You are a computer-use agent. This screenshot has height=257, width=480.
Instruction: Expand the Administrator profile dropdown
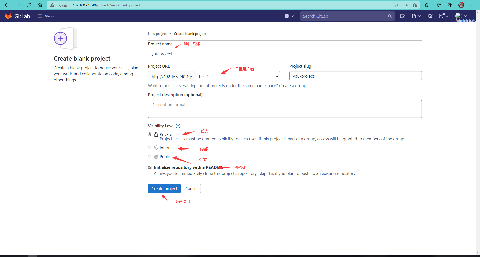[x=464, y=16]
